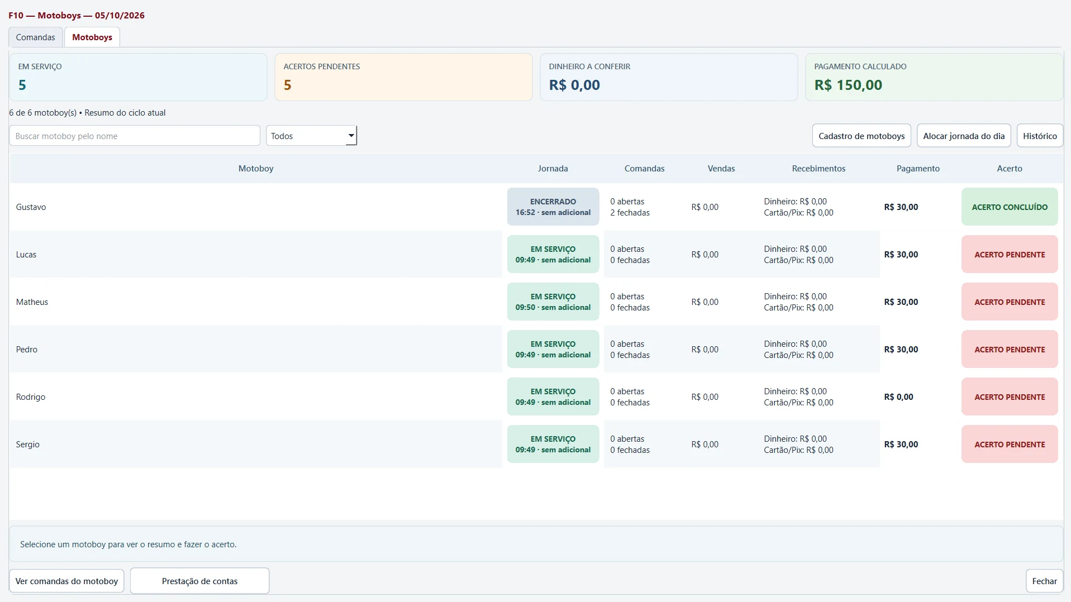Click the Em Serviço summary card
This screenshot has width=1071, height=602.
pyautogui.click(x=138, y=77)
